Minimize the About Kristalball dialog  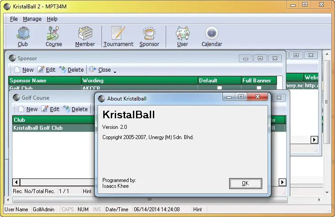coord(229,97)
